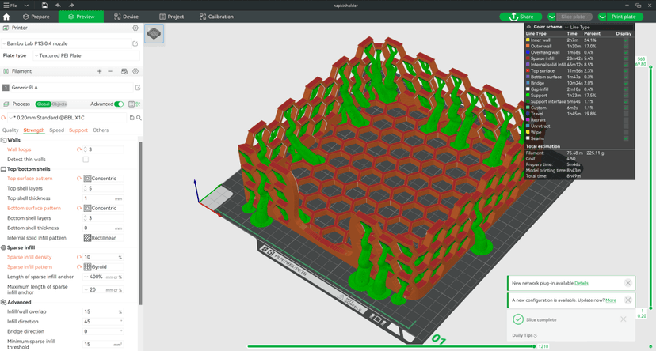
Task: Search process settings with magnifier icon
Action: [x=139, y=118]
